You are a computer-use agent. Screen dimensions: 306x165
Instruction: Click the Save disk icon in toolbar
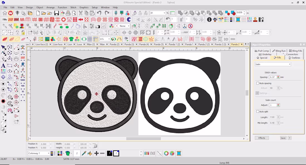click(56, 13)
